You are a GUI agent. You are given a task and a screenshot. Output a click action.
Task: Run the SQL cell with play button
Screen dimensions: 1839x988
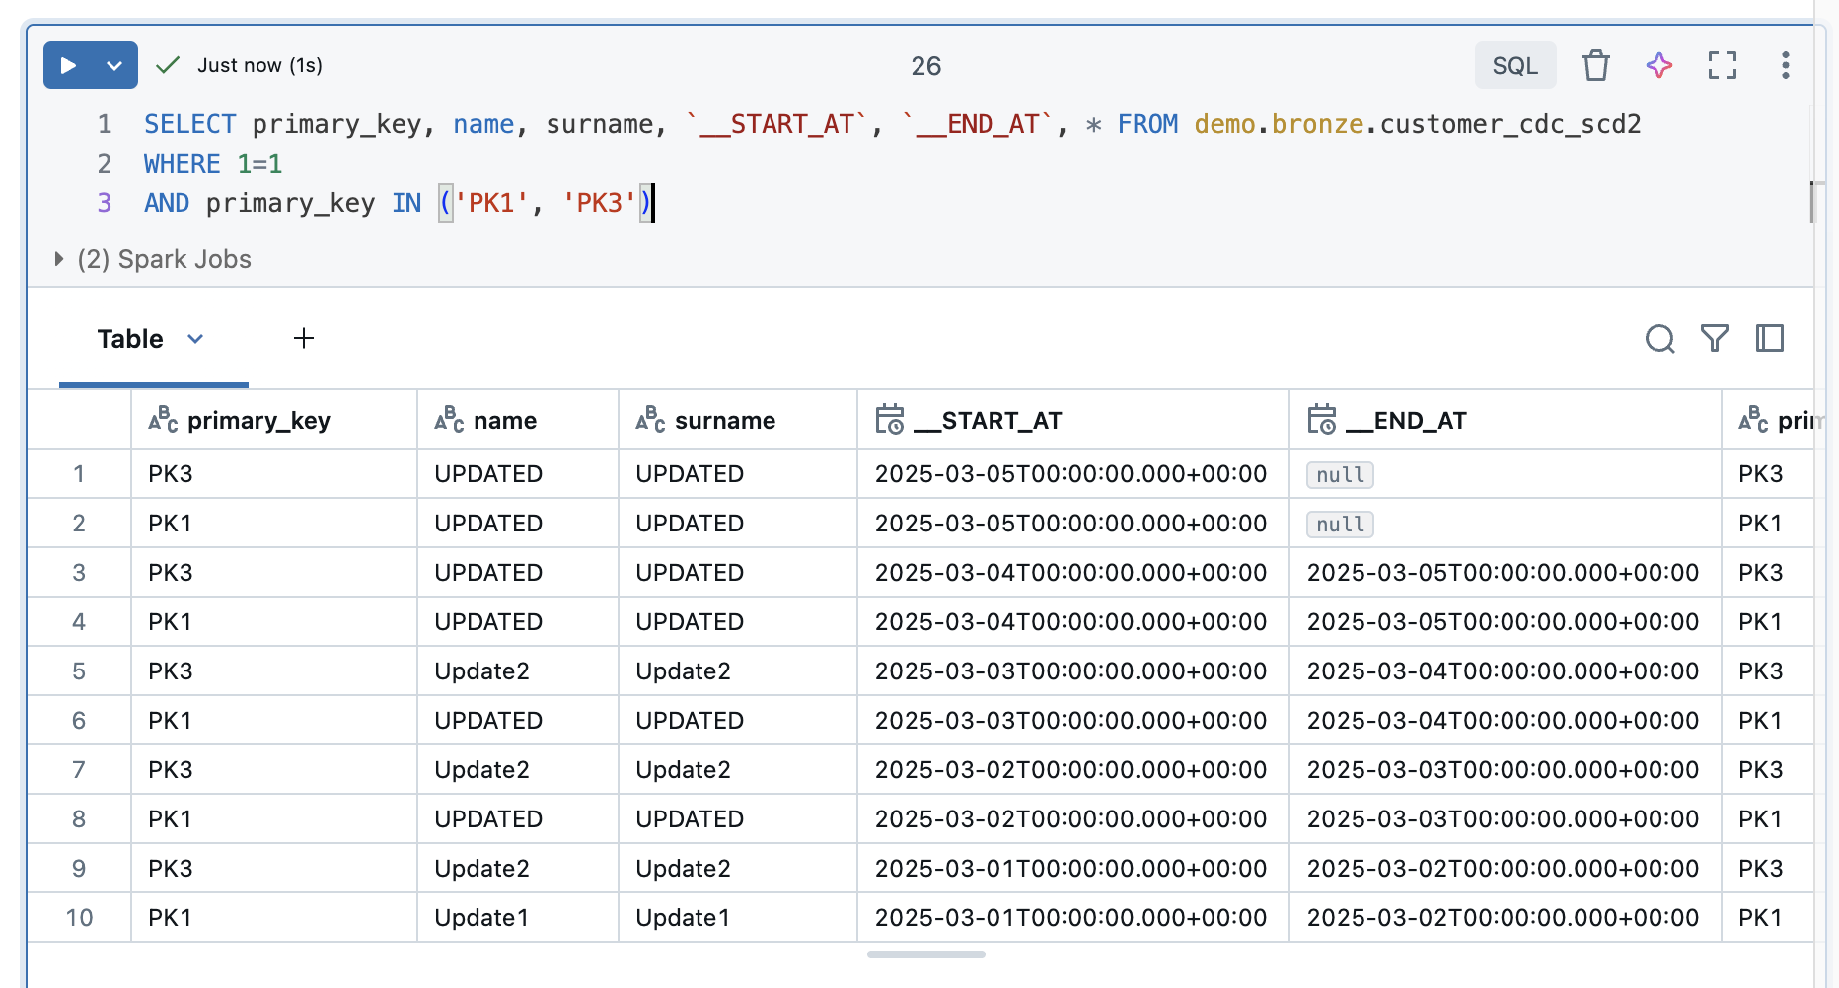point(69,66)
